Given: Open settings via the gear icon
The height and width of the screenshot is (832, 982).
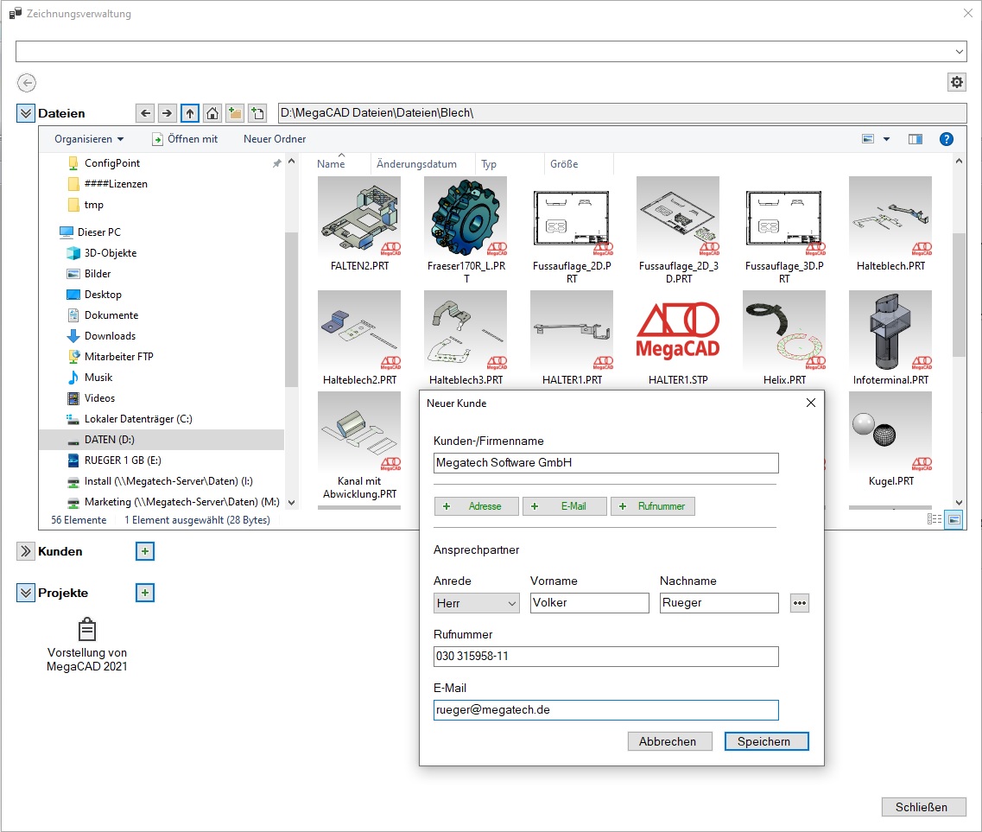Looking at the screenshot, I should 956,82.
